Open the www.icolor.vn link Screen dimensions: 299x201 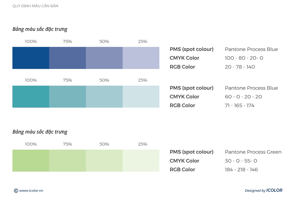[x=31, y=191]
